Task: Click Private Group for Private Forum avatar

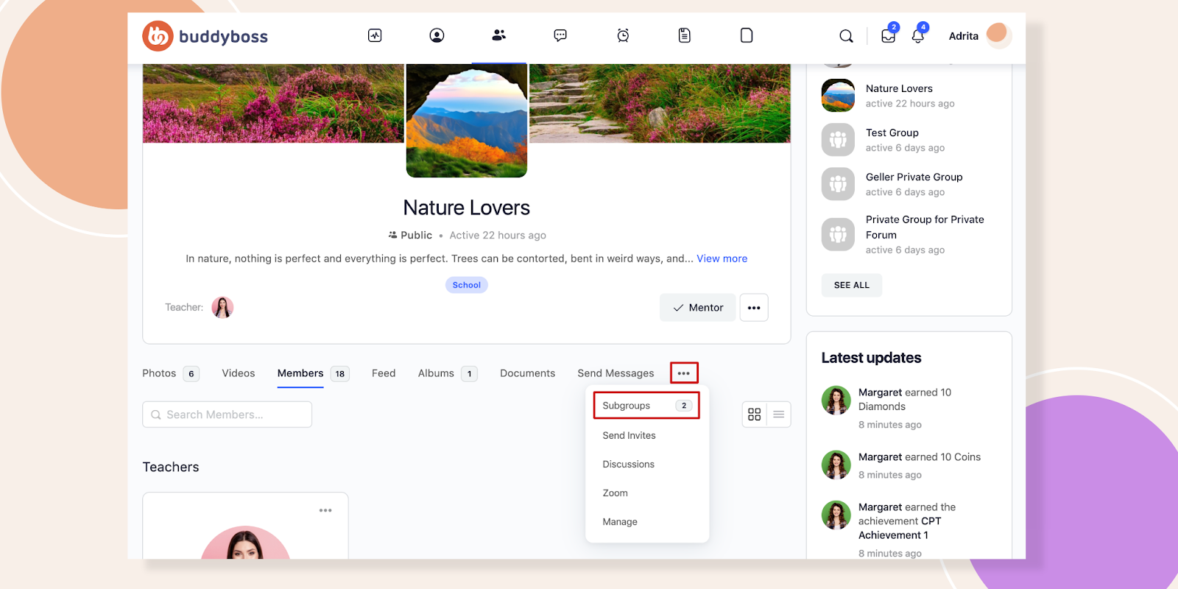Action: [838, 235]
